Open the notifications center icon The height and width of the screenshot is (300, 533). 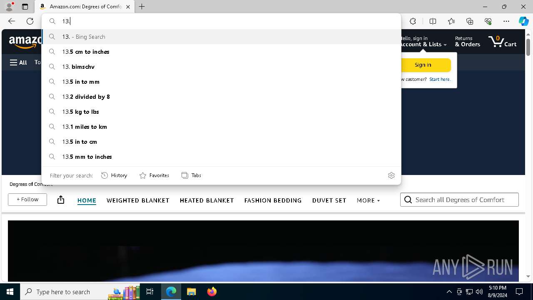[519, 292]
